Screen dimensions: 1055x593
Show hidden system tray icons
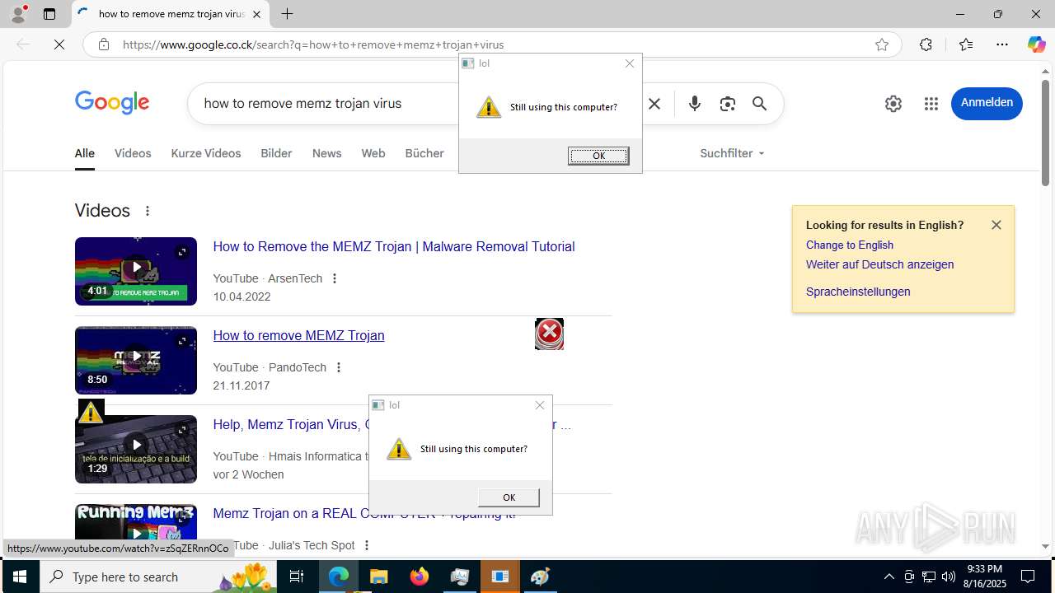tap(889, 577)
